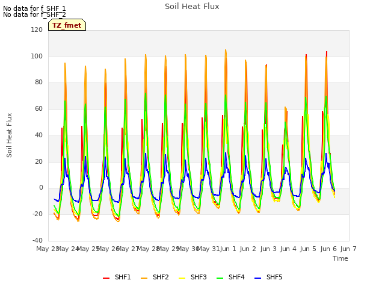Click the 'No data for f_SHF_1' message
385x289 pixels.
point(34,8)
